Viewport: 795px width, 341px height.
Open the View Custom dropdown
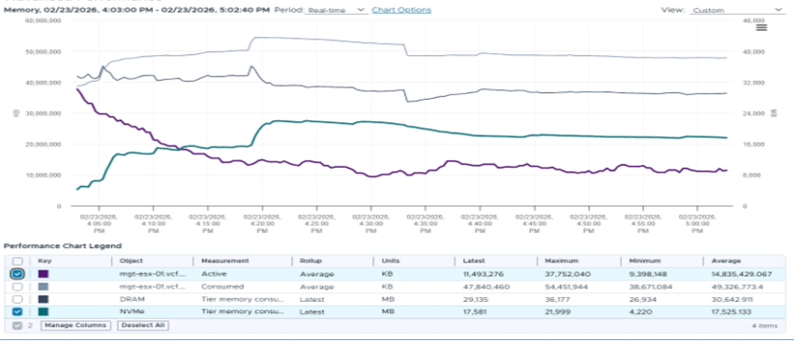736,10
